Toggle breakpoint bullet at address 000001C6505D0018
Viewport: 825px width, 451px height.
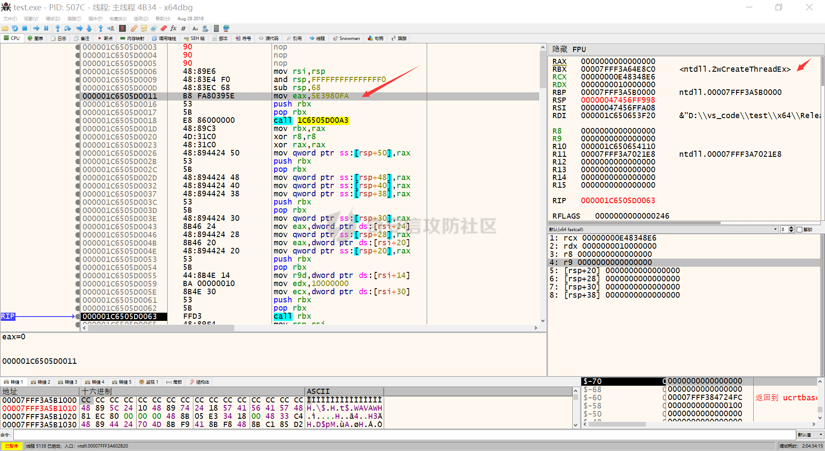(x=78, y=121)
